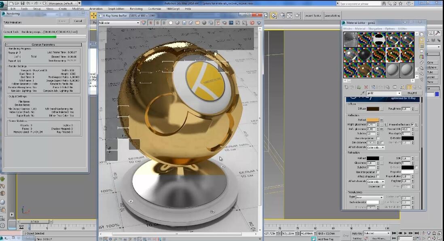Click IOR value field

click(406, 158)
